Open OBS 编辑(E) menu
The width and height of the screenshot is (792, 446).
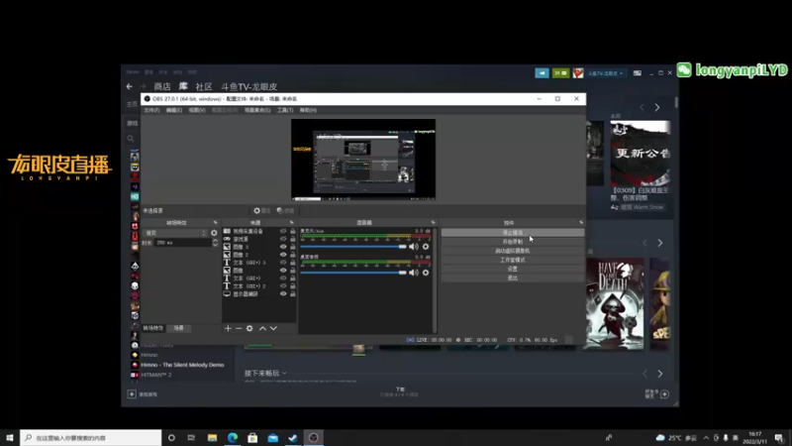(x=174, y=110)
